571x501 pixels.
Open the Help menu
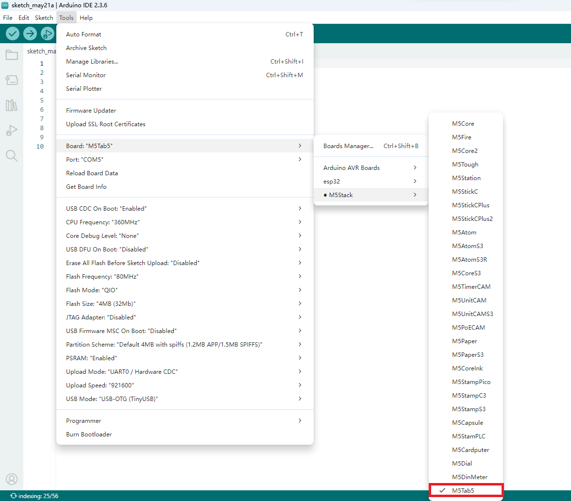click(86, 17)
